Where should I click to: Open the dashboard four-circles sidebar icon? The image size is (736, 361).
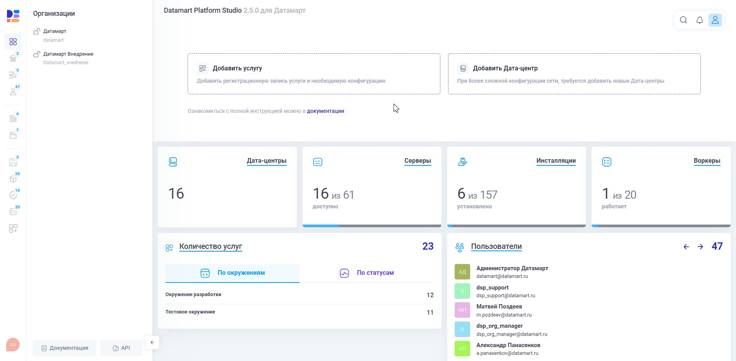coord(13,42)
